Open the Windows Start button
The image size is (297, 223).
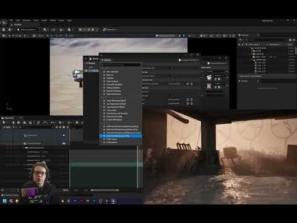4,201
